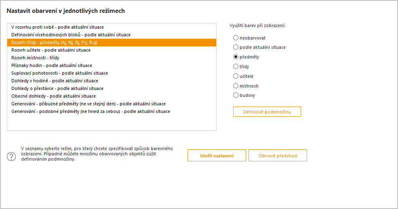Image resolution: width=398 pixels, height=209 pixels.
Task: Click the question mark help icon
Action: (11, 157)
